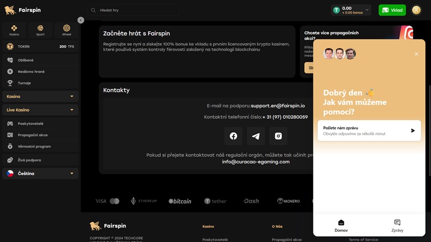Open the footer Propagační akce link
The image size is (431, 242).
point(287,239)
